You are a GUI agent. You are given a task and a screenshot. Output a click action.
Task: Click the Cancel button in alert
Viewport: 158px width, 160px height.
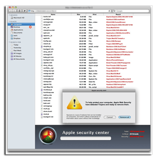coord(110,117)
